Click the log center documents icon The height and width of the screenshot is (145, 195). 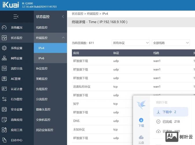tap(4, 140)
